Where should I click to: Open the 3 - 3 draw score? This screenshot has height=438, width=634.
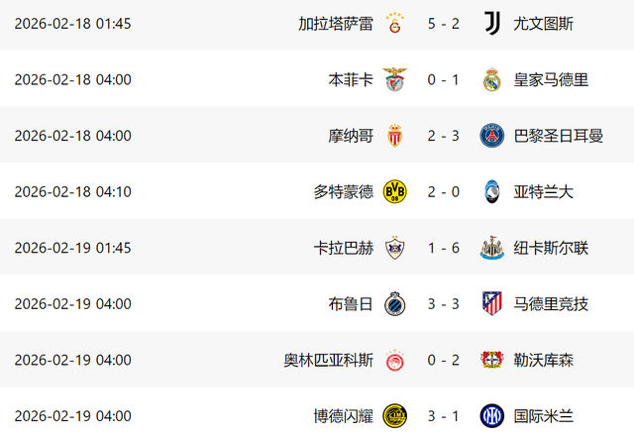pyautogui.click(x=443, y=304)
